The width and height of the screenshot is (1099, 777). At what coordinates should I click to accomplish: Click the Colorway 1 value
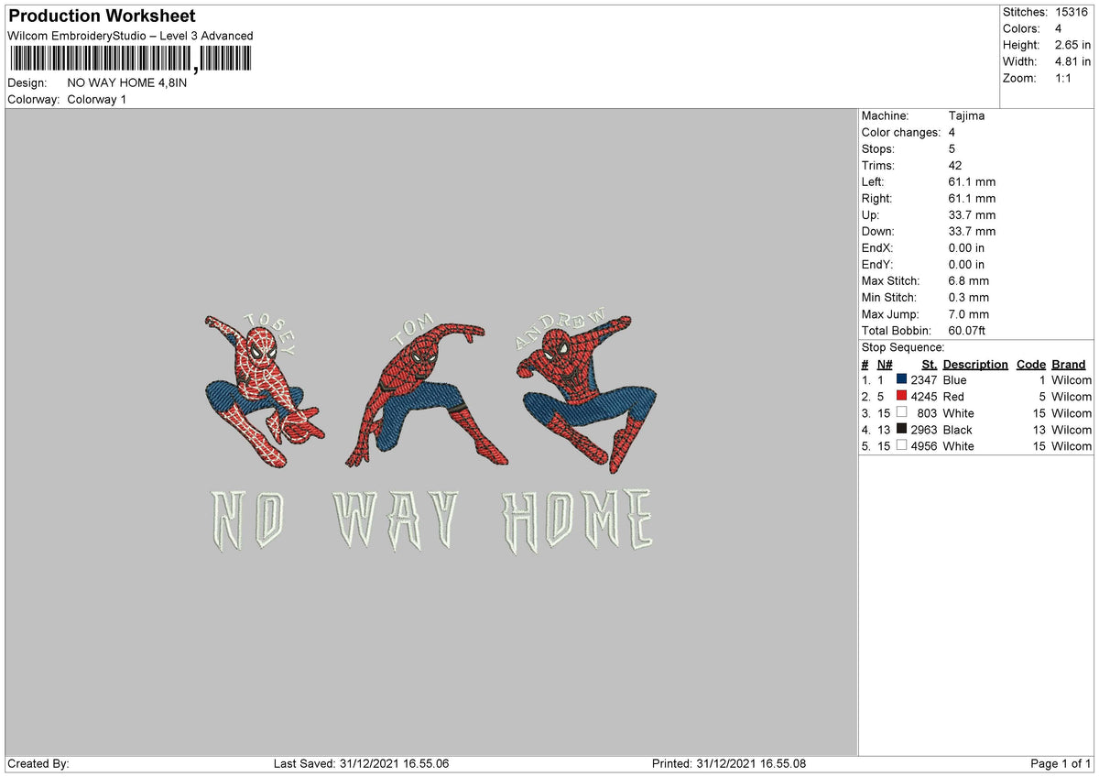coord(97,99)
